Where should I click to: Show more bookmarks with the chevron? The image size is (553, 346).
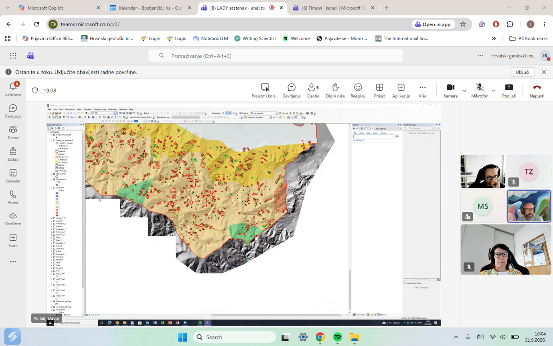click(494, 39)
